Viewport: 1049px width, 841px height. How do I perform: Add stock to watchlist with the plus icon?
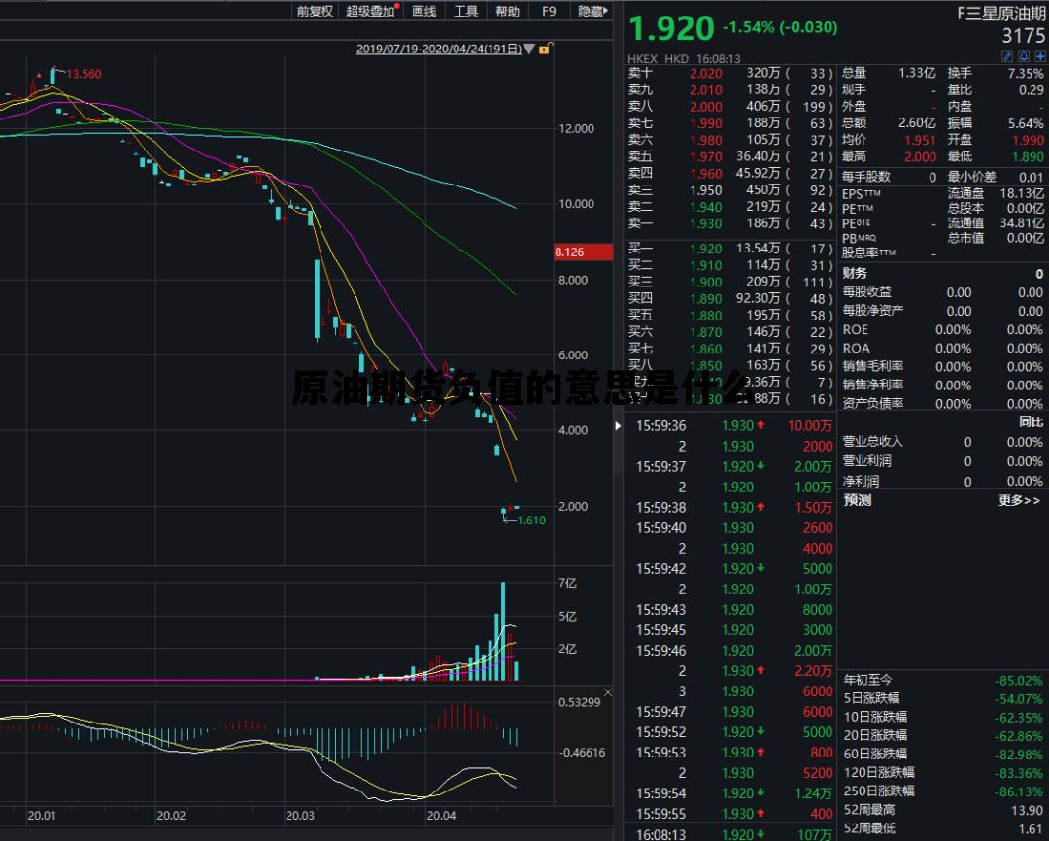click(x=1040, y=57)
